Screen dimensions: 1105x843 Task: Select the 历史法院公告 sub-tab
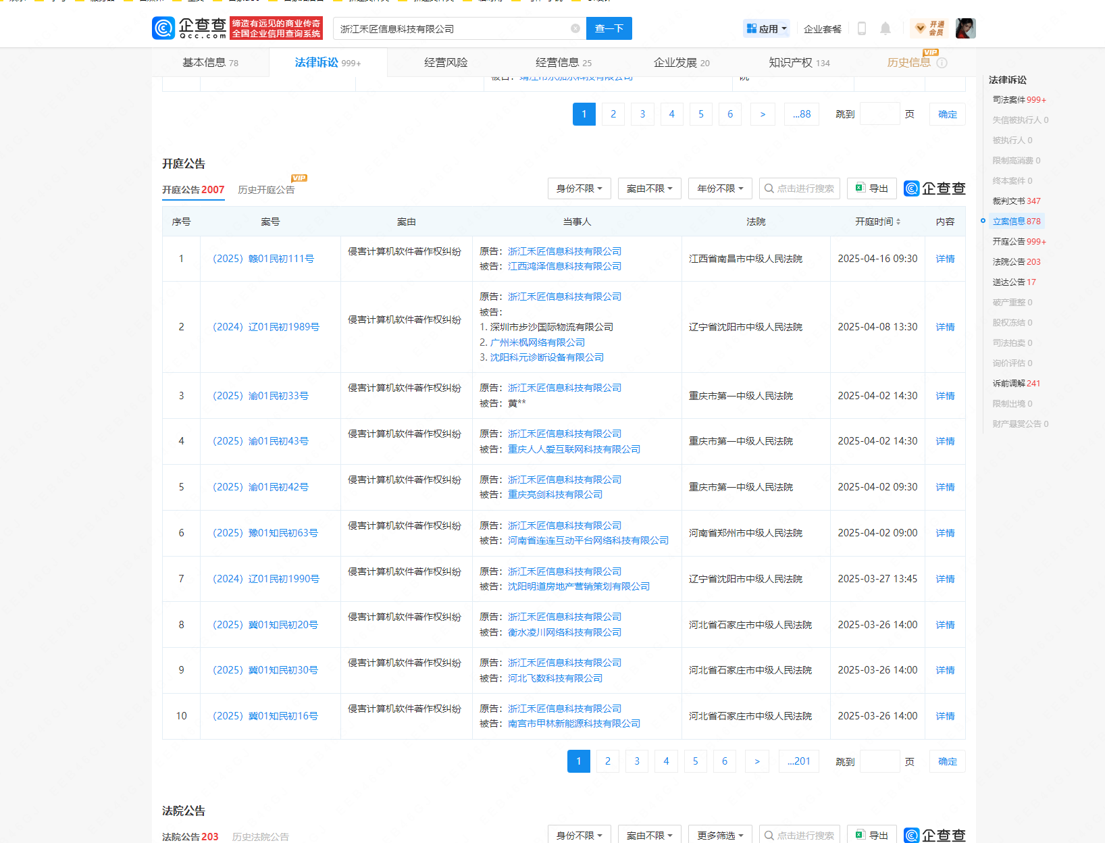(x=261, y=836)
